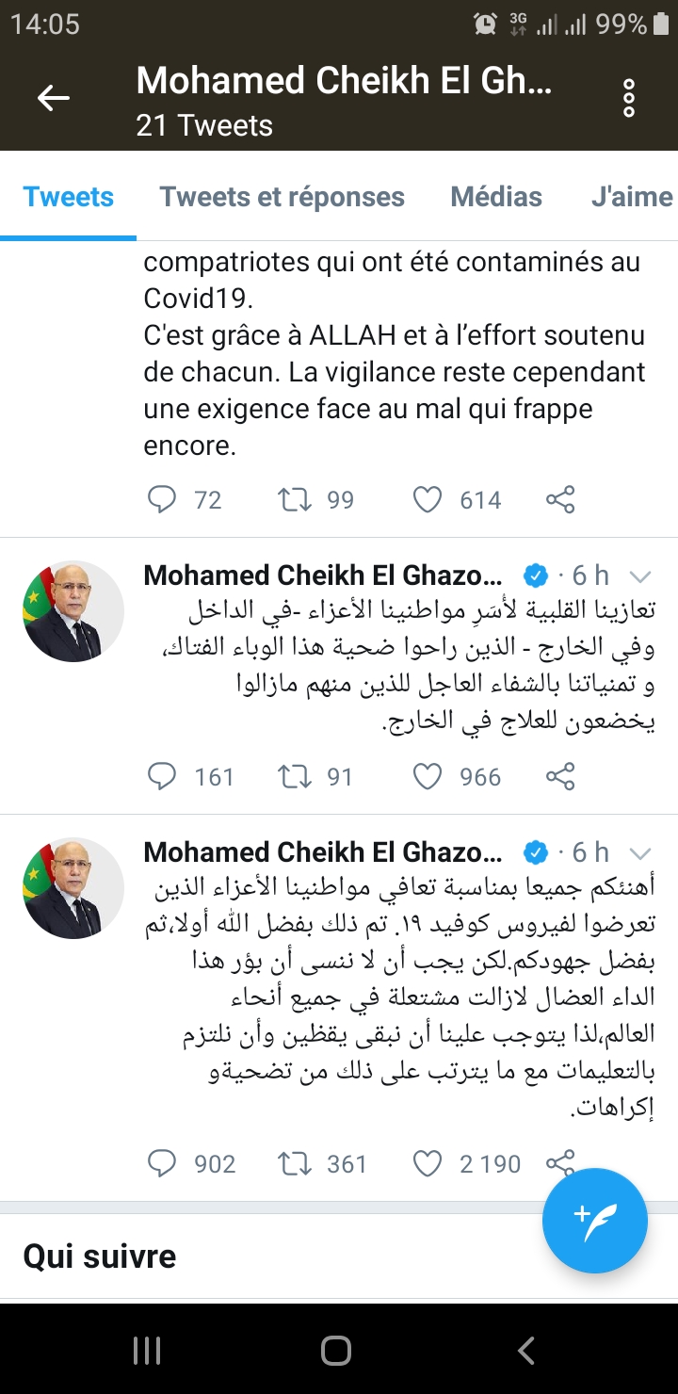
Task: Expand options chevron on the middle tweet
Action: click(640, 576)
